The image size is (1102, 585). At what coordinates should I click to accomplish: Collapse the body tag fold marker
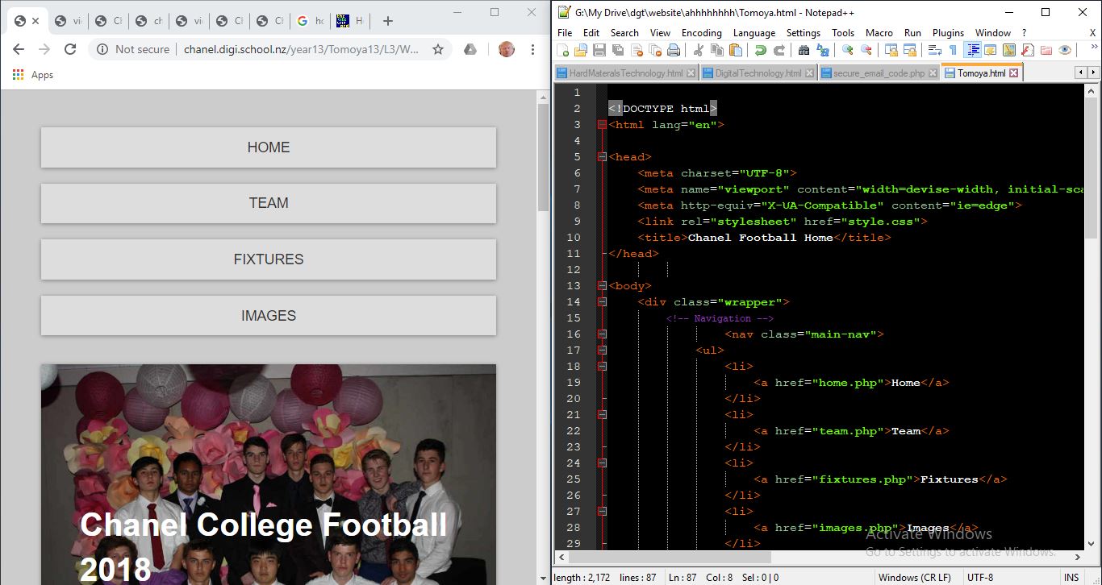tap(602, 286)
